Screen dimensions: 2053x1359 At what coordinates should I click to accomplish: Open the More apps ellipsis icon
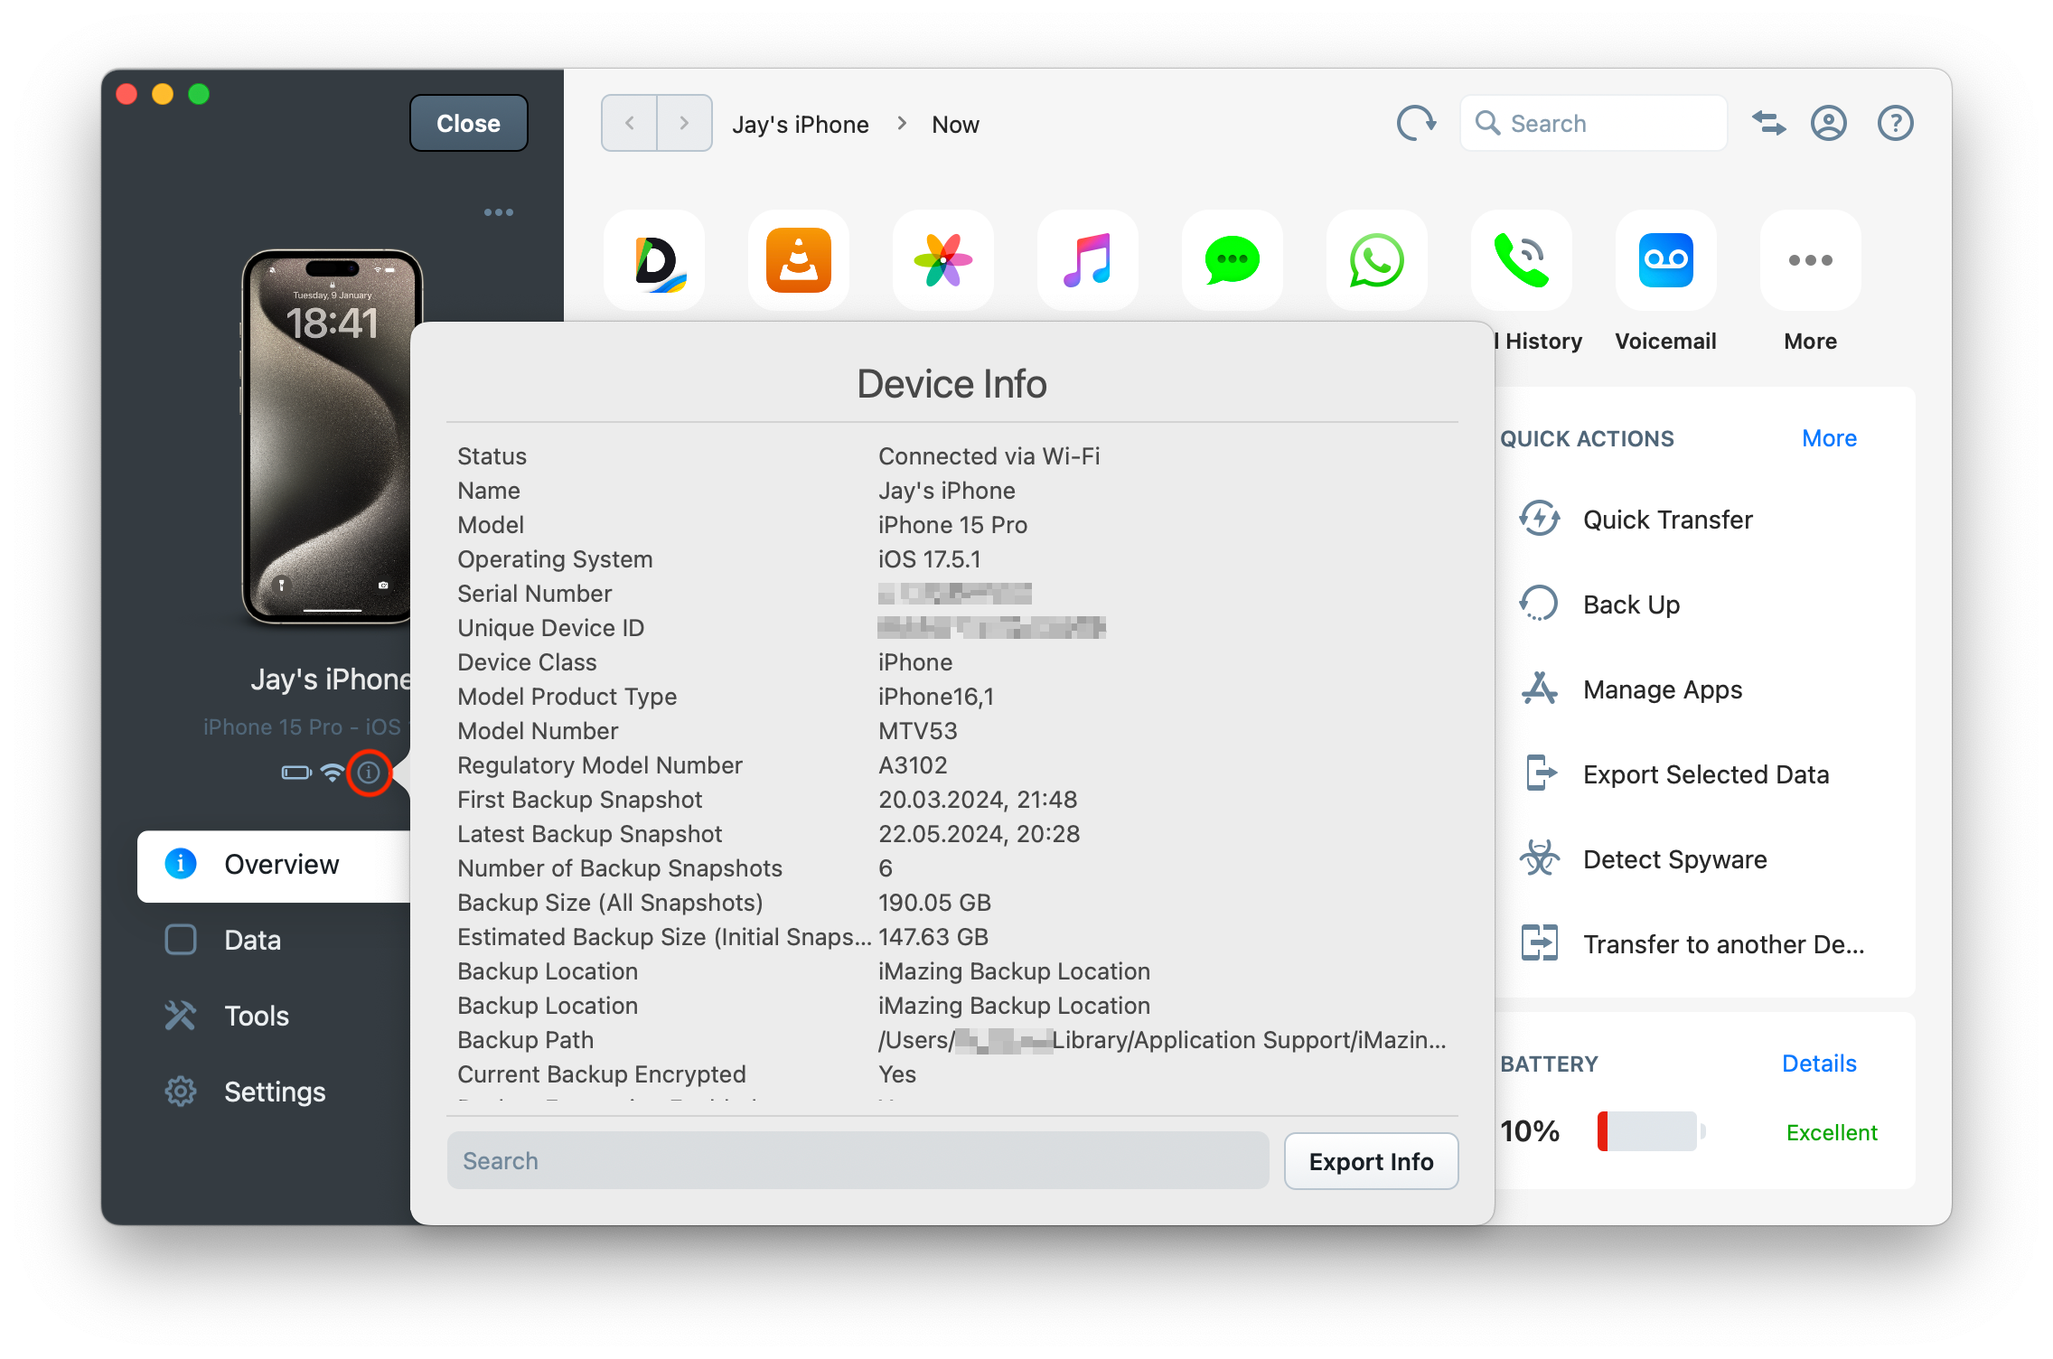(1811, 260)
